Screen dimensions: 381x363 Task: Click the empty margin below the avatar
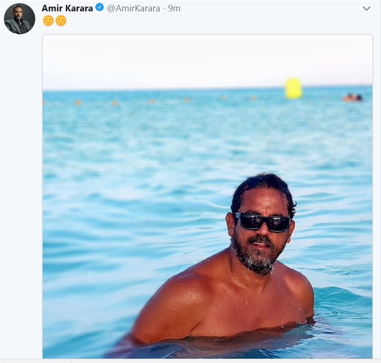(x=21, y=194)
